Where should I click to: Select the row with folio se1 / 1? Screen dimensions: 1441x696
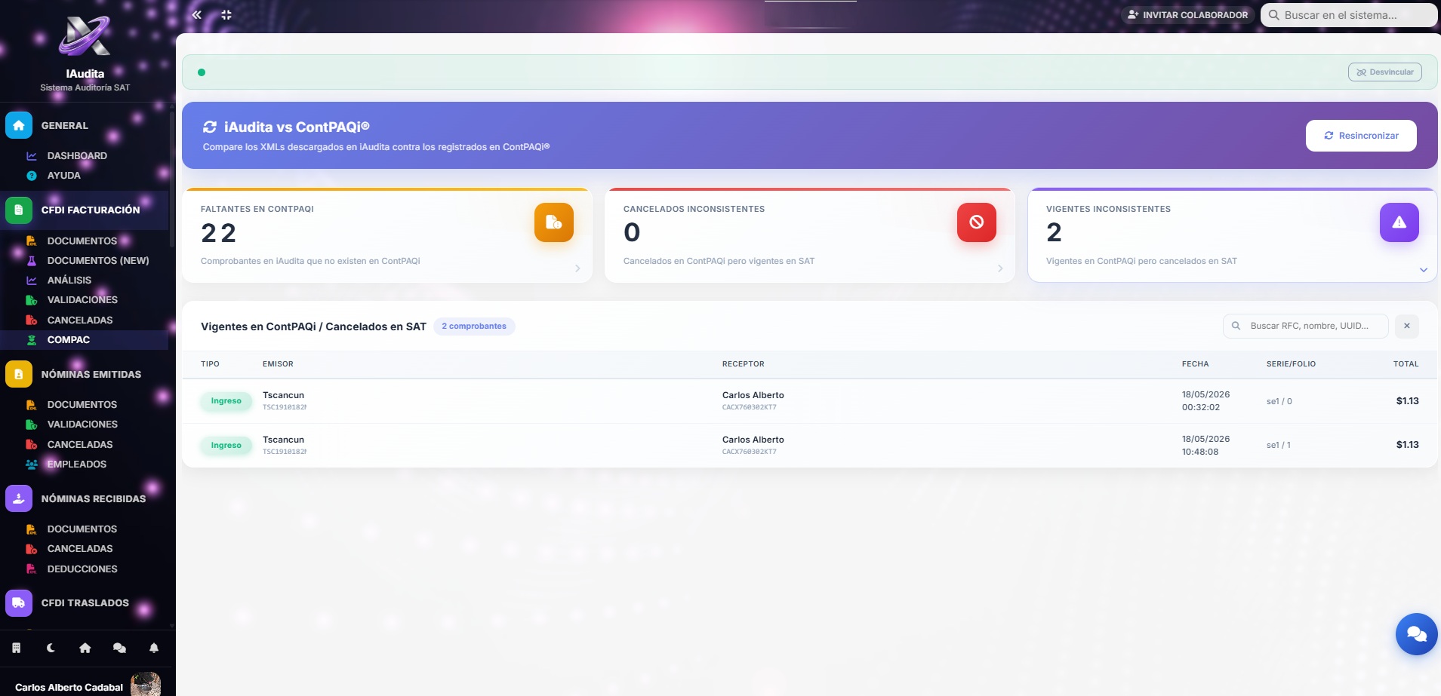pyautogui.click(x=810, y=446)
